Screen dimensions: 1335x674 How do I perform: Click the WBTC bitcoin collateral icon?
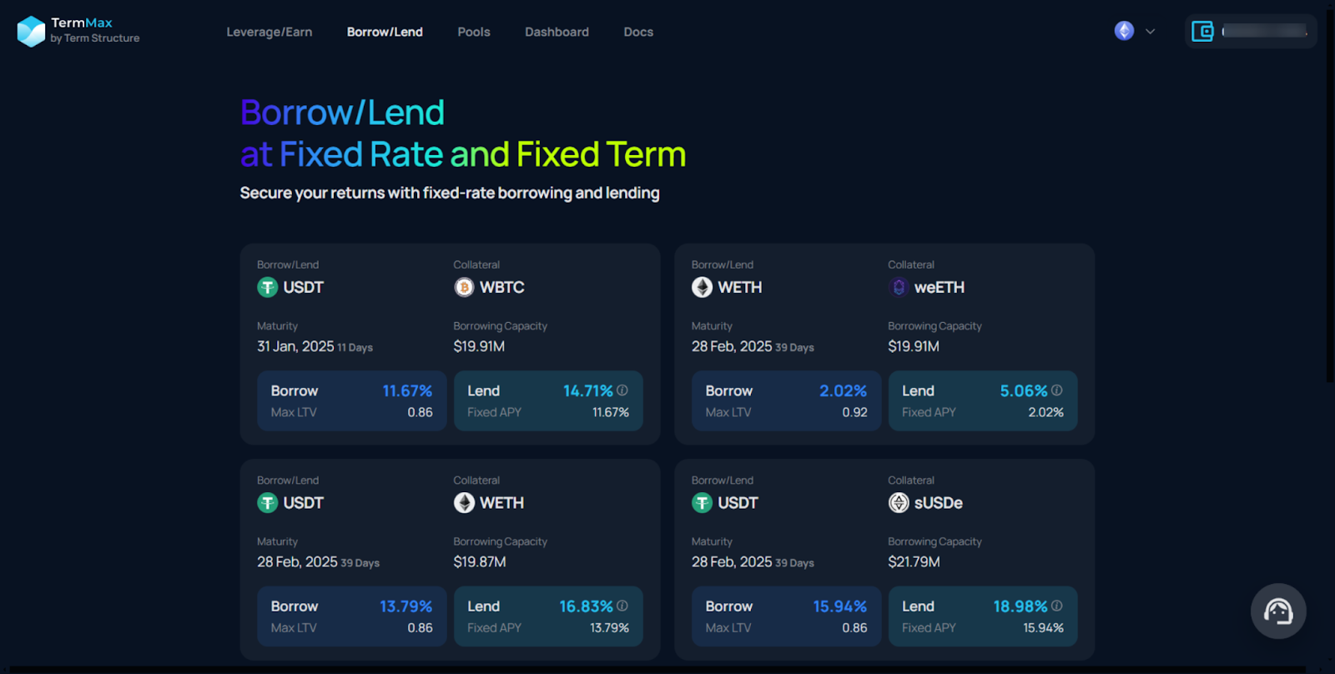(x=464, y=288)
